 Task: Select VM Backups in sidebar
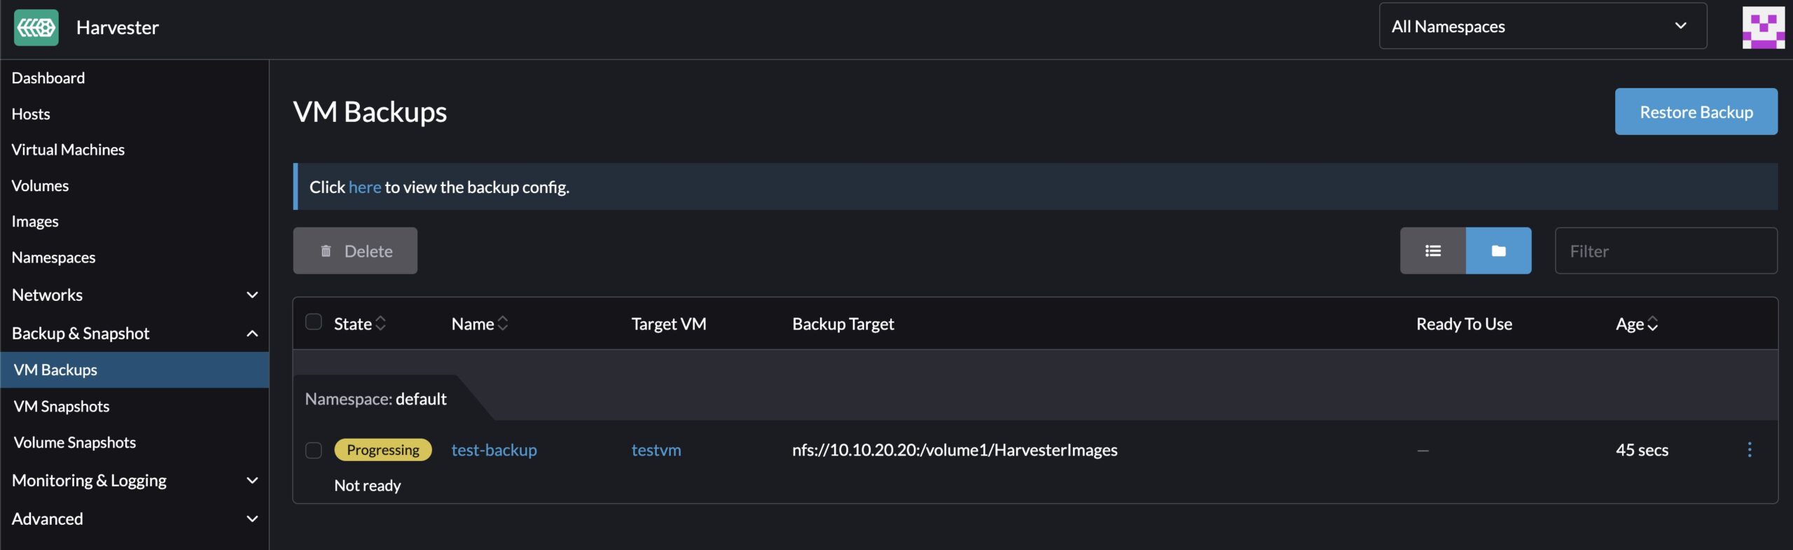click(x=134, y=369)
